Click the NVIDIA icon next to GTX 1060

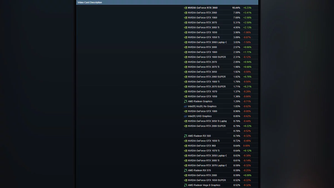(185, 18)
